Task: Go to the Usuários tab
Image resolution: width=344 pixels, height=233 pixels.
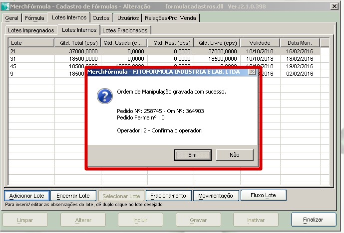Action: (x=127, y=18)
